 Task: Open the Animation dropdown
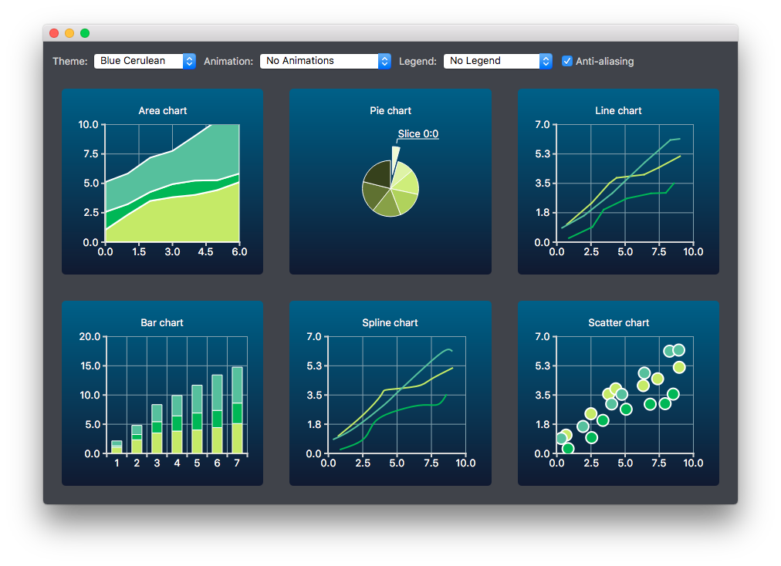pyautogui.click(x=324, y=61)
